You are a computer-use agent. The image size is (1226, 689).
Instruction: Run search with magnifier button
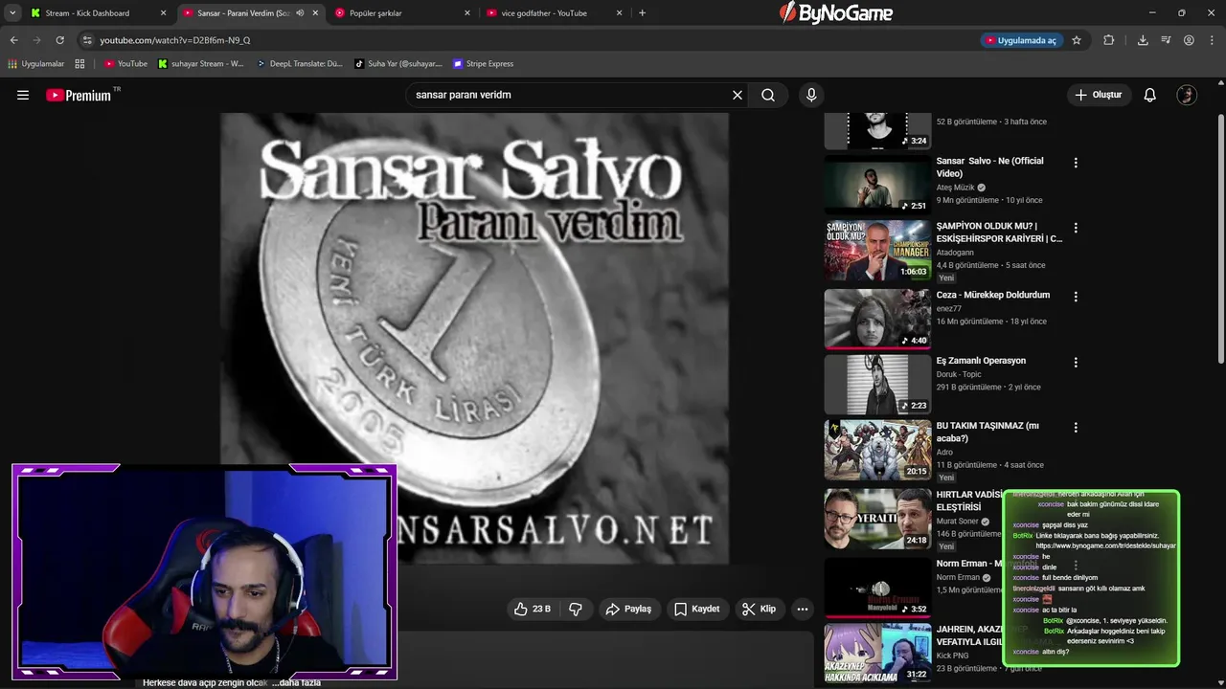point(768,95)
